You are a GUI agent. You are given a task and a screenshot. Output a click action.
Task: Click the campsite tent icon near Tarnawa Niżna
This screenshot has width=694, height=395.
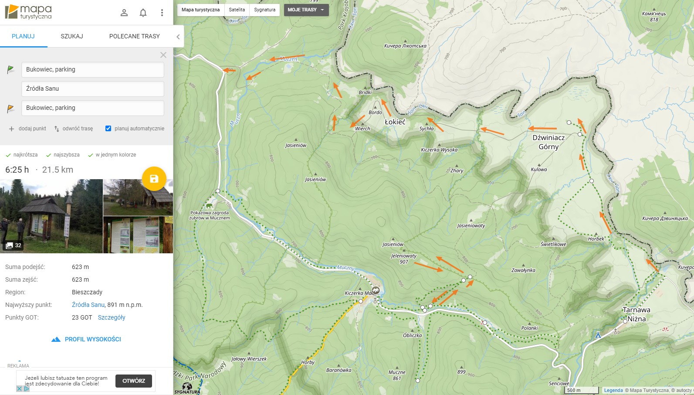598,335
